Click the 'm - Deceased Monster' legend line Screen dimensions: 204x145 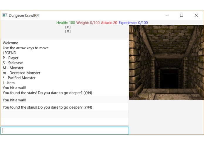click(21, 73)
